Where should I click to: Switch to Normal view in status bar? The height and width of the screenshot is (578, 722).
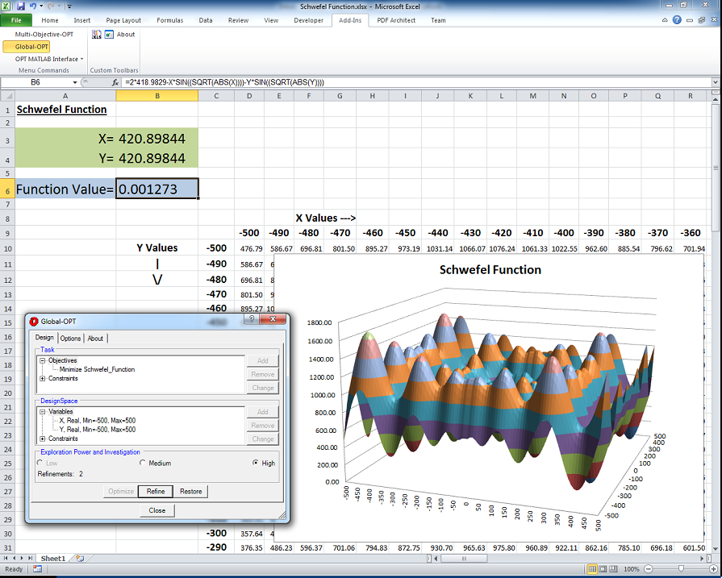tap(592, 569)
